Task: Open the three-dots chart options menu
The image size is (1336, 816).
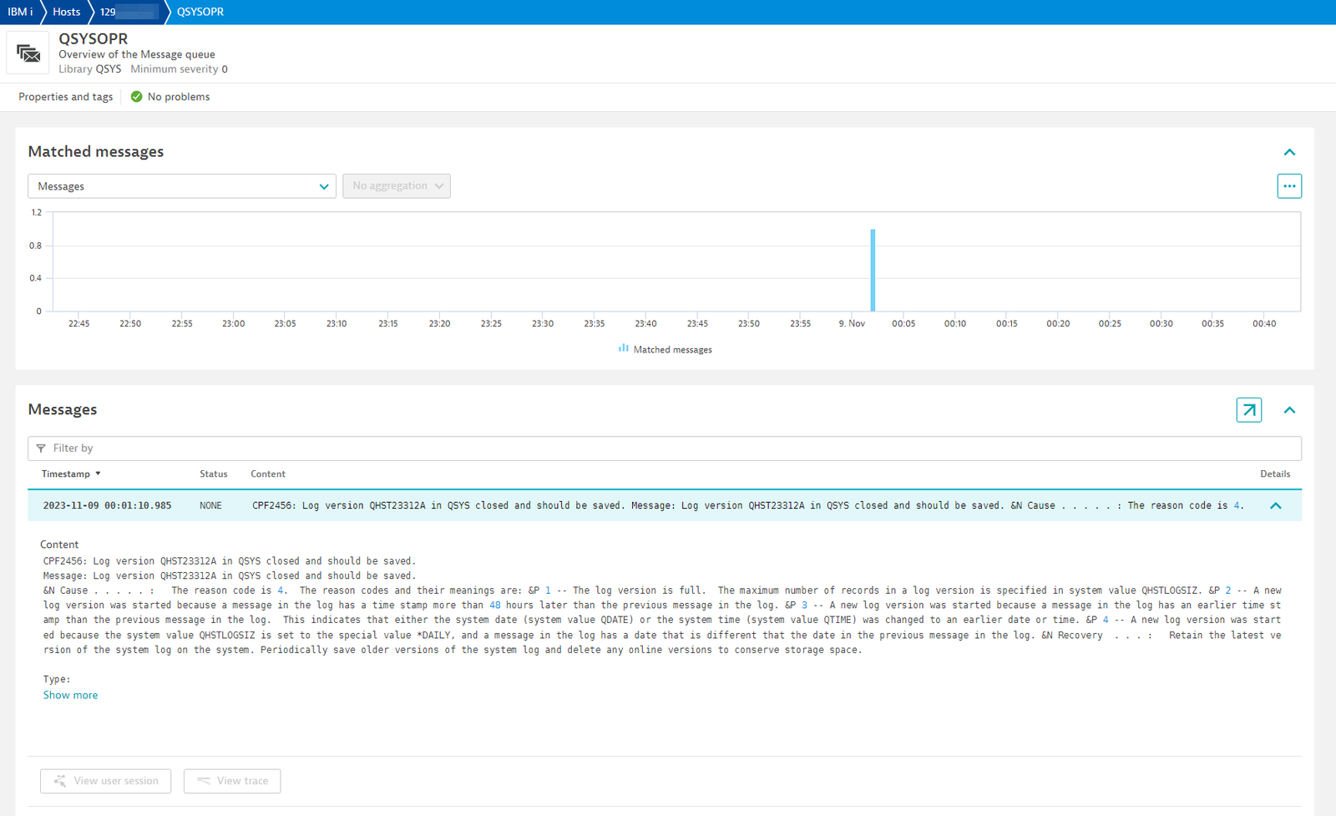Action: 1289,186
